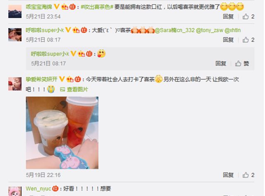This screenshot has height=196, width=265.
Task: Open username link 挚爱希笑妍开
Action: click(x=41, y=79)
